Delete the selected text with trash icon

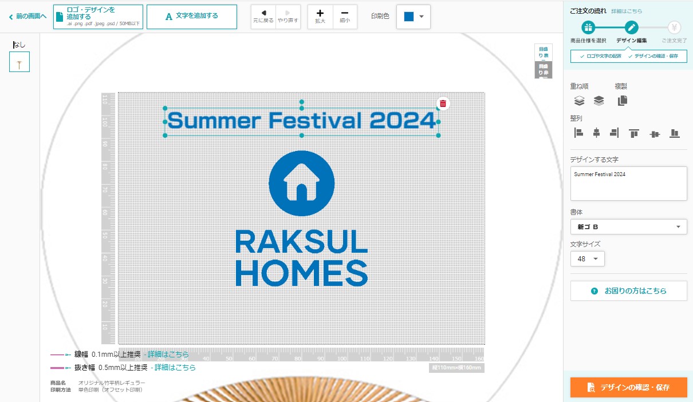(x=443, y=104)
